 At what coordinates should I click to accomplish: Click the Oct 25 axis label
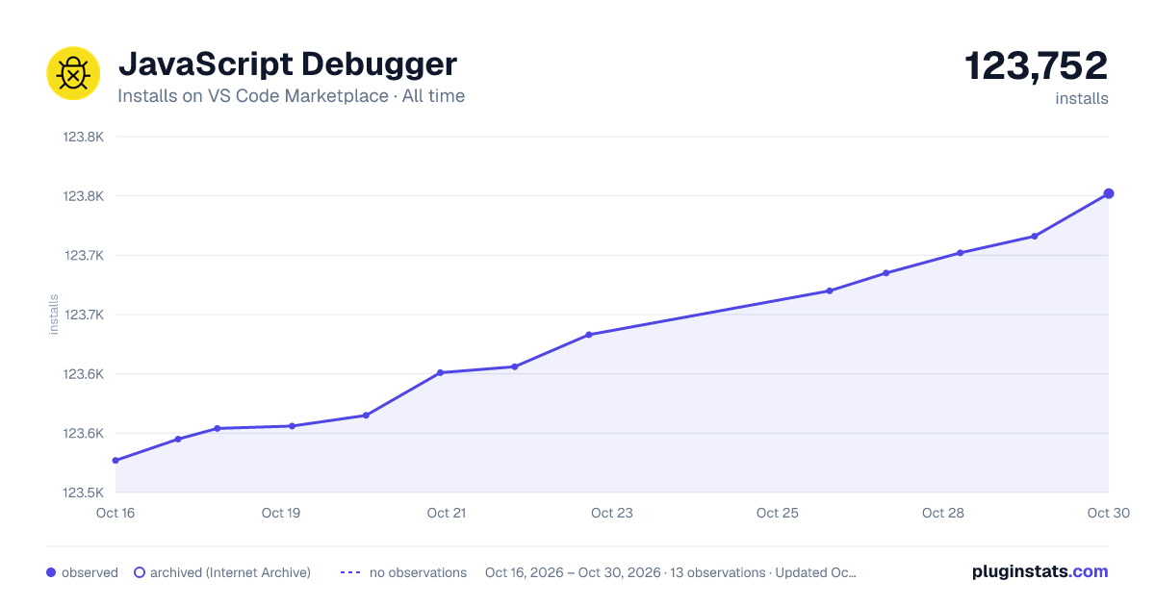[778, 513]
